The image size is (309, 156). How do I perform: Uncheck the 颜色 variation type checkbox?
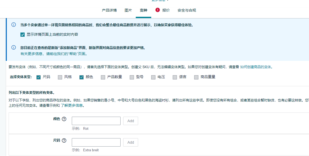pos(82,77)
